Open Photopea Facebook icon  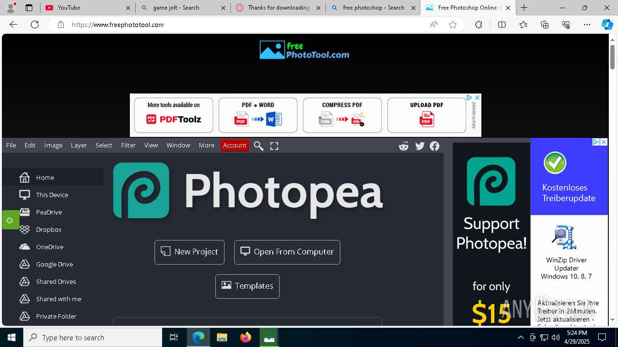(x=435, y=146)
